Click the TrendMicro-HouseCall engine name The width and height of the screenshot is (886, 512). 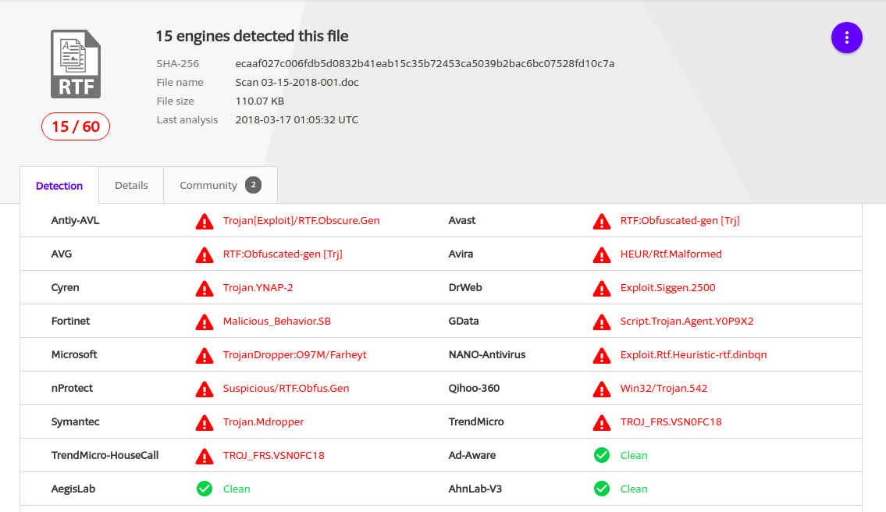(x=105, y=455)
